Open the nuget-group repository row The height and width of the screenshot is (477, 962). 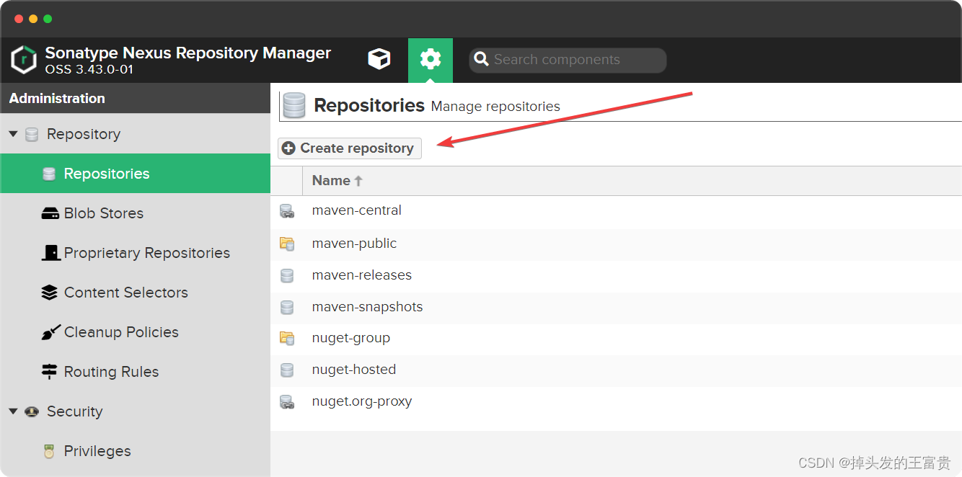[x=616, y=338]
